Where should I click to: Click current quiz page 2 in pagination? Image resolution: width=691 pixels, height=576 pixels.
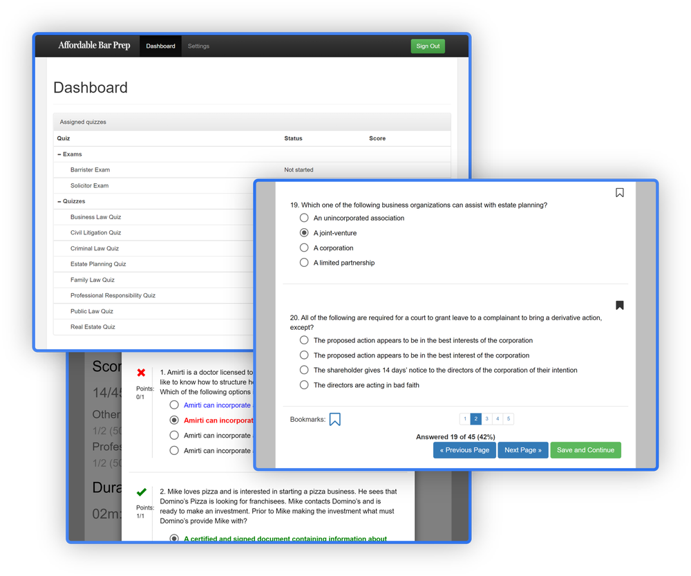click(x=475, y=418)
